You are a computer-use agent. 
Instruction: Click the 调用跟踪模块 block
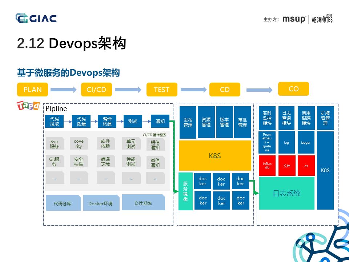(x=306, y=118)
